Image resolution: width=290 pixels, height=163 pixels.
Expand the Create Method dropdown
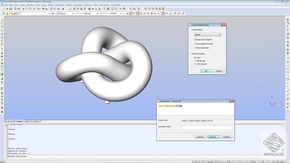pos(207,35)
